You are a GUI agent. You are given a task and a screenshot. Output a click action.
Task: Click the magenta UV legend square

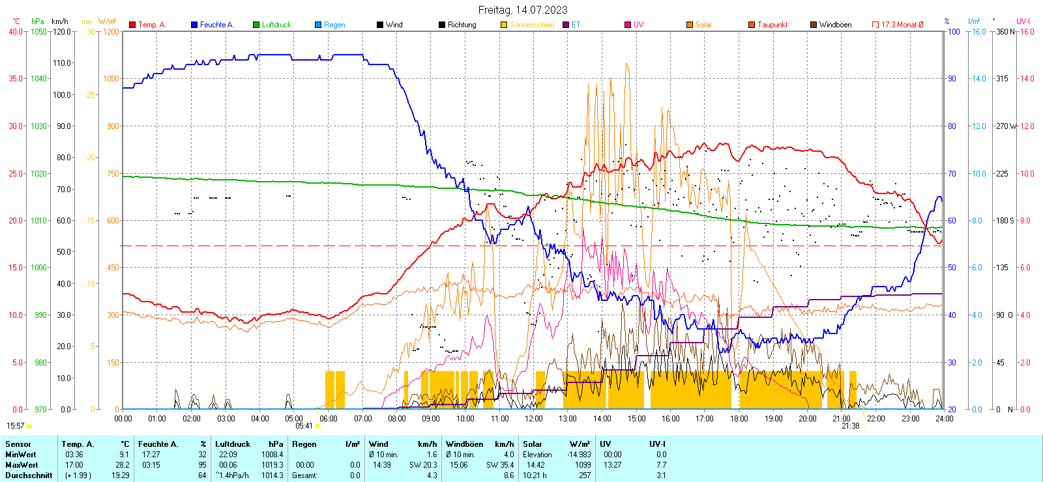tap(628, 25)
